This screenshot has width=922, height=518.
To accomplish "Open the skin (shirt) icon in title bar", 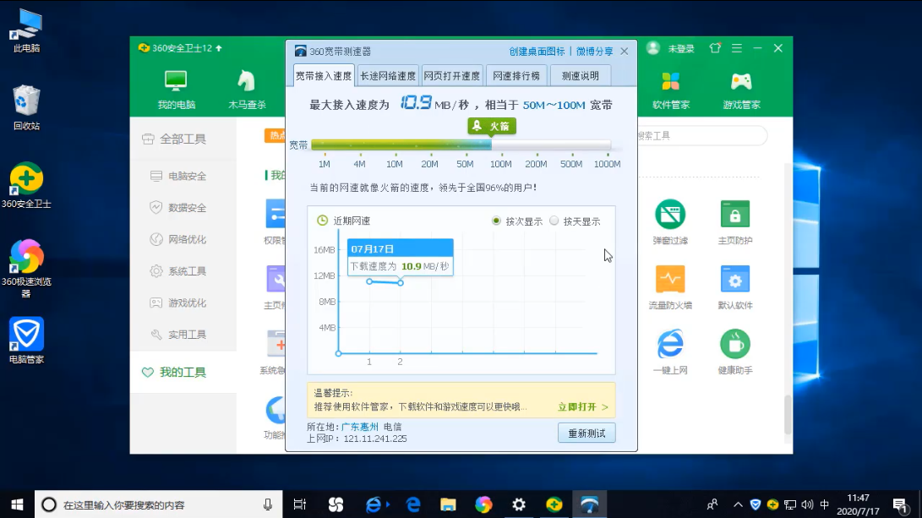I will pos(715,48).
